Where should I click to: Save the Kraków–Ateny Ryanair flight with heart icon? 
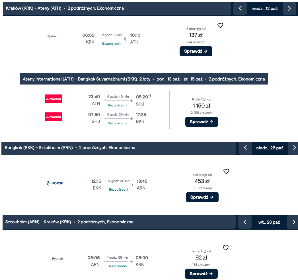220,25
